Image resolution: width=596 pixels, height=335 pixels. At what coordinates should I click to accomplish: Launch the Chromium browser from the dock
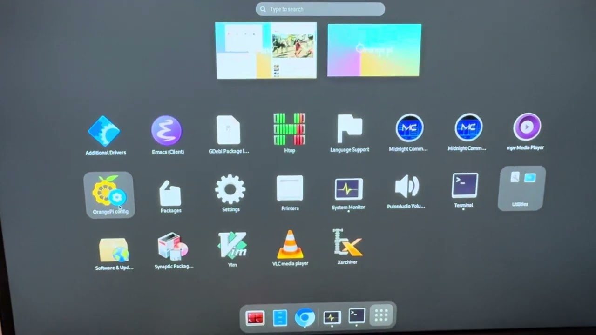click(305, 318)
